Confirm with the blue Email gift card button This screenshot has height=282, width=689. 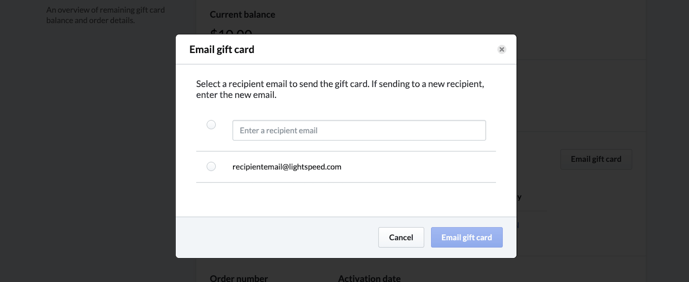click(x=467, y=238)
